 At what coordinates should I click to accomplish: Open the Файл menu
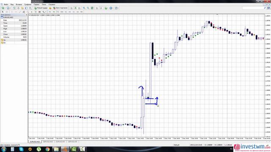tap(6, 5)
